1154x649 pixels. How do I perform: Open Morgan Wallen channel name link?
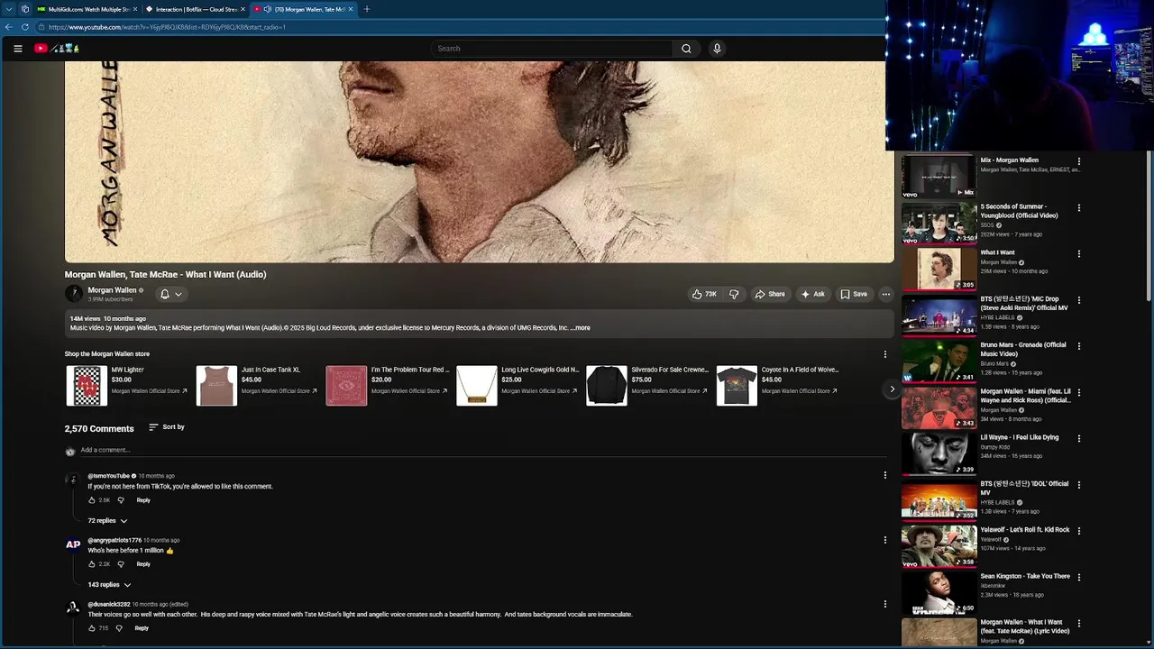coord(112,290)
